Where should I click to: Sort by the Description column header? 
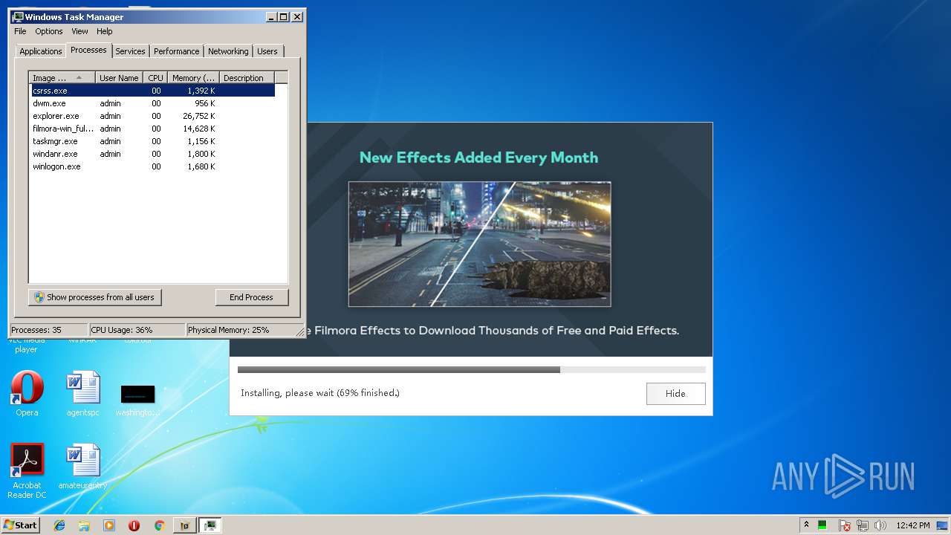click(x=247, y=78)
